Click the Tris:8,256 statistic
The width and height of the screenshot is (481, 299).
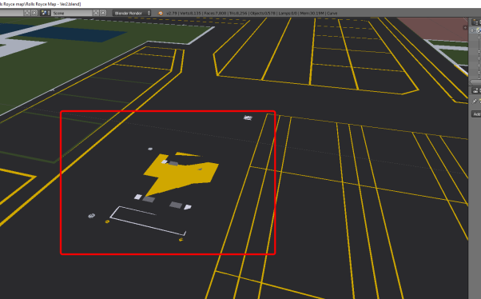click(x=239, y=14)
